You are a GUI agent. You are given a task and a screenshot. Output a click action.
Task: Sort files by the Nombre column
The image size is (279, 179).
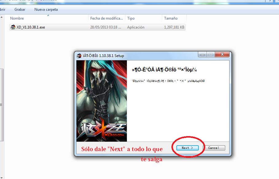click(17, 18)
